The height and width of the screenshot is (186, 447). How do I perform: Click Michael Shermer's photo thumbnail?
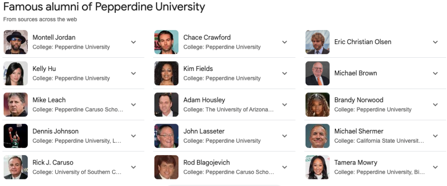pos(317,136)
